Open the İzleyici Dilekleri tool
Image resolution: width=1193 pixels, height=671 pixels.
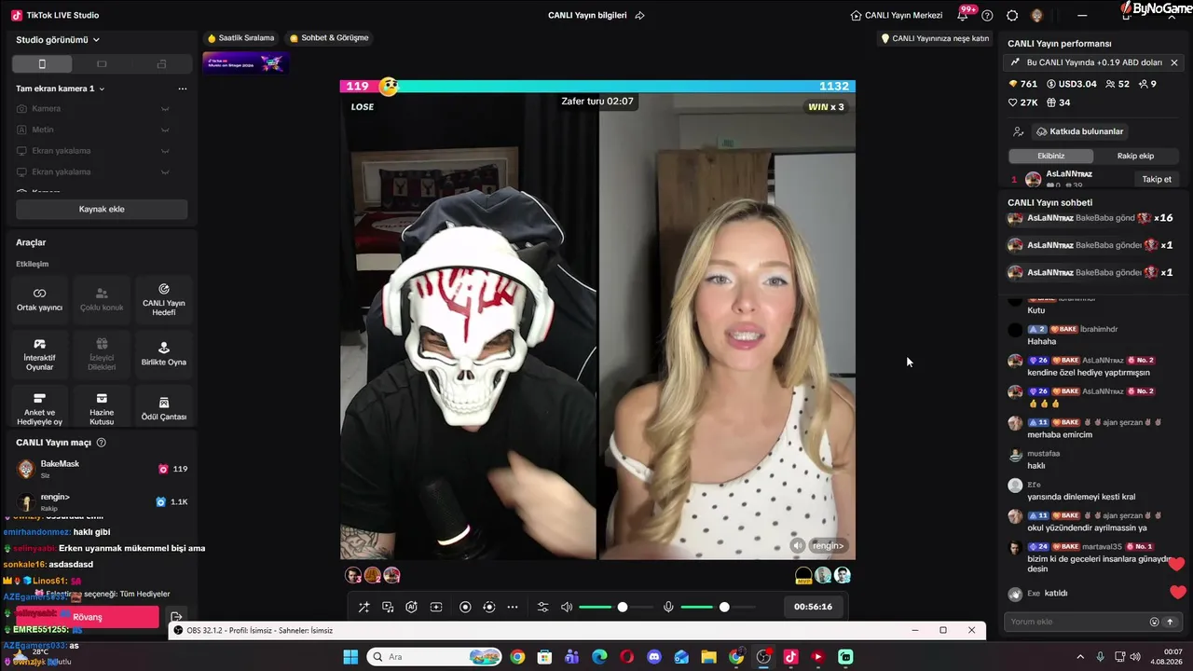click(x=102, y=354)
